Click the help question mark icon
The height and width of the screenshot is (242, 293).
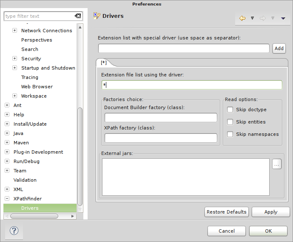(x=14, y=231)
